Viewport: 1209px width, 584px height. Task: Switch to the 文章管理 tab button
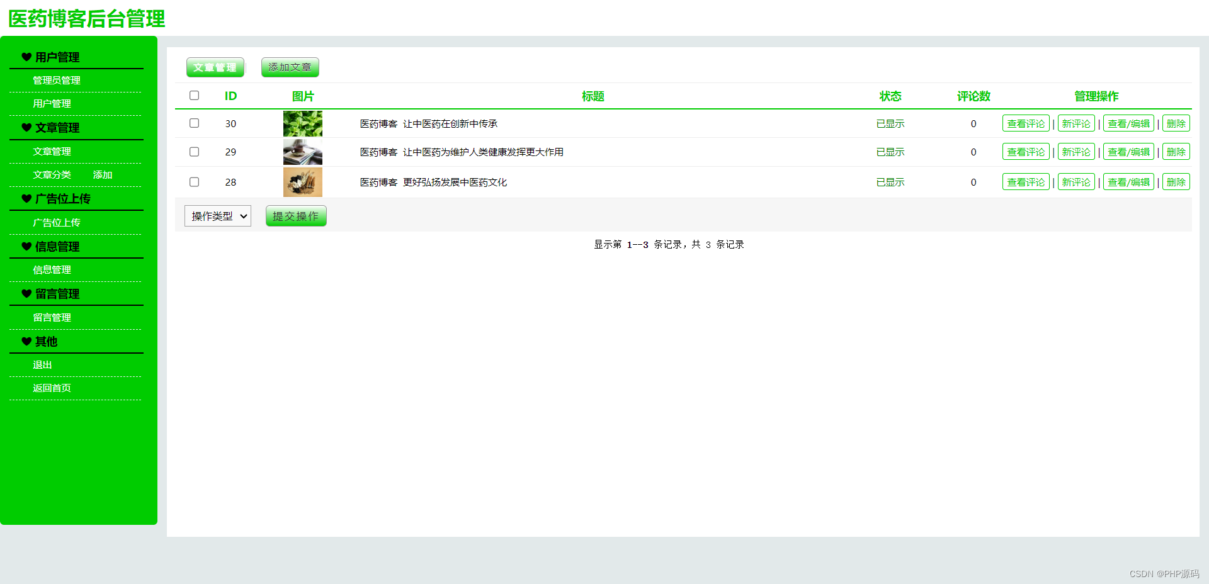tap(215, 67)
